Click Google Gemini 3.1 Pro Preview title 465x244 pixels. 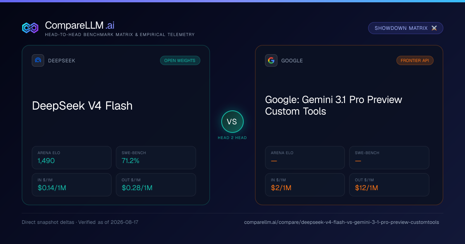[x=334, y=105]
